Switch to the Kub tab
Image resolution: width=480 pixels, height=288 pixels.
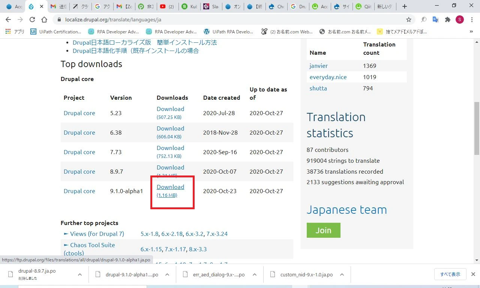pyautogui.click(x=189, y=6)
